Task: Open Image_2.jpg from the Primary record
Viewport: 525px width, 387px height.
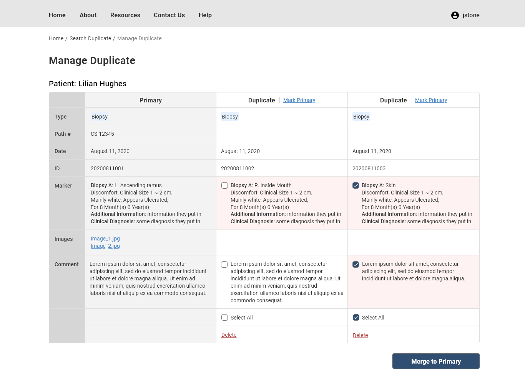Action: 105,246
